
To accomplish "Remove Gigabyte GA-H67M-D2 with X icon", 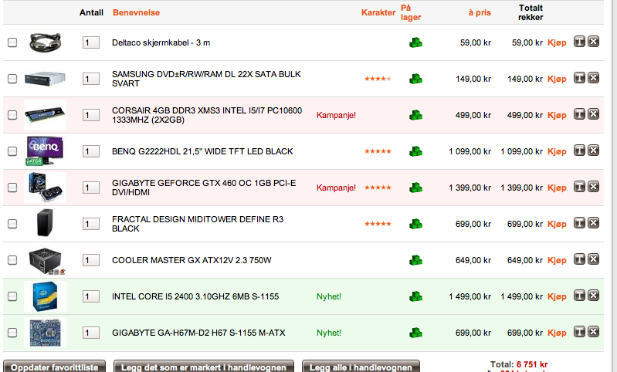I will click(x=593, y=332).
